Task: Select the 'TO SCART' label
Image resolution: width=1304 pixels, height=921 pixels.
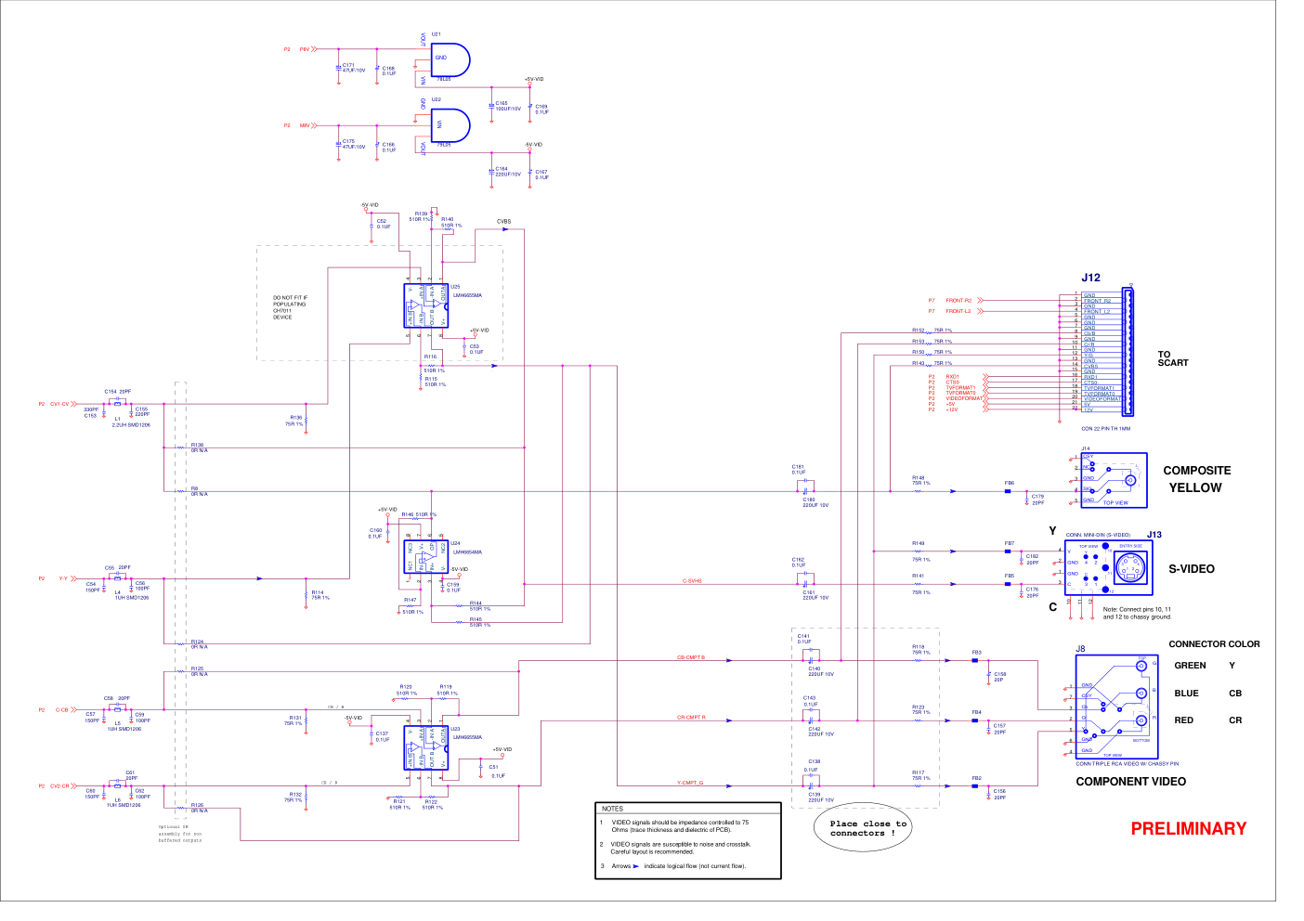Action: 1171,358
